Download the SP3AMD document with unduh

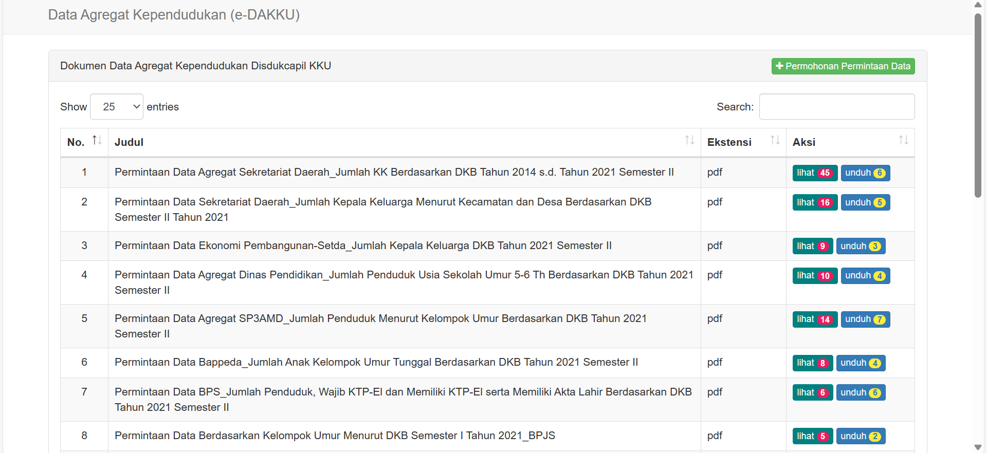865,319
